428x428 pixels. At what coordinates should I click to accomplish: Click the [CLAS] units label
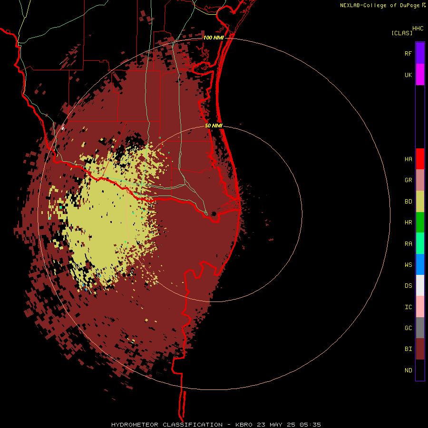[402, 33]
